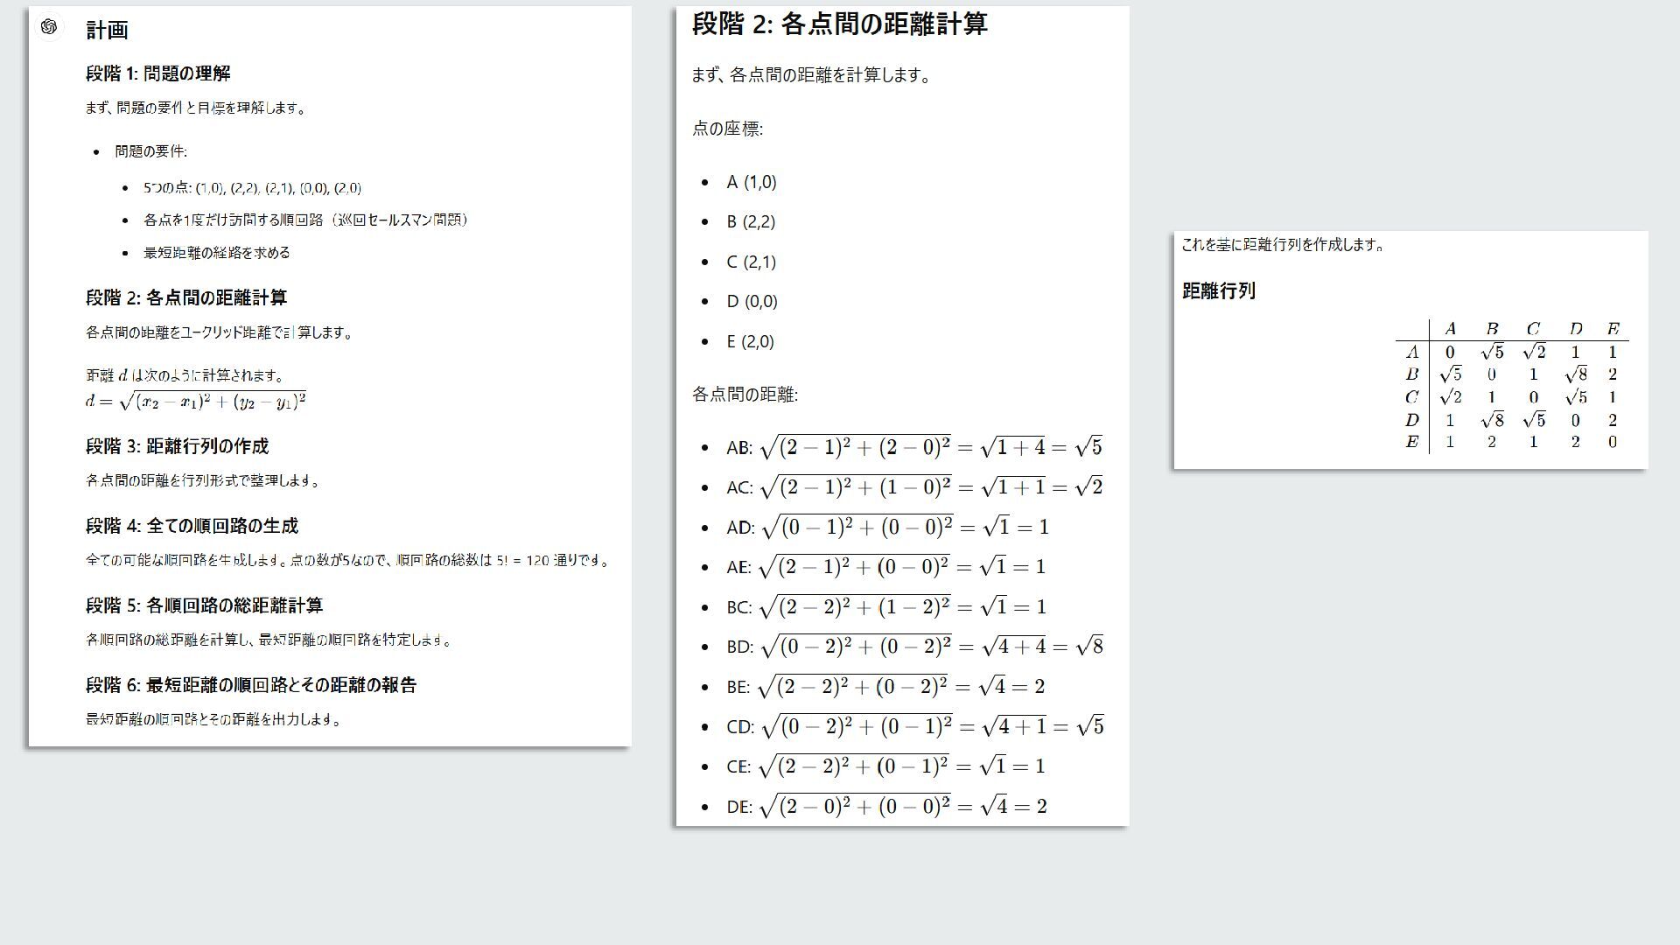
Task: Click the 5つの点 coordinates bullet line
Action: pos(252,188)
